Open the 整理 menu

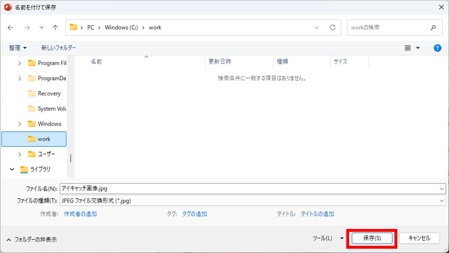pyautogui.click(x=18, y=48)
